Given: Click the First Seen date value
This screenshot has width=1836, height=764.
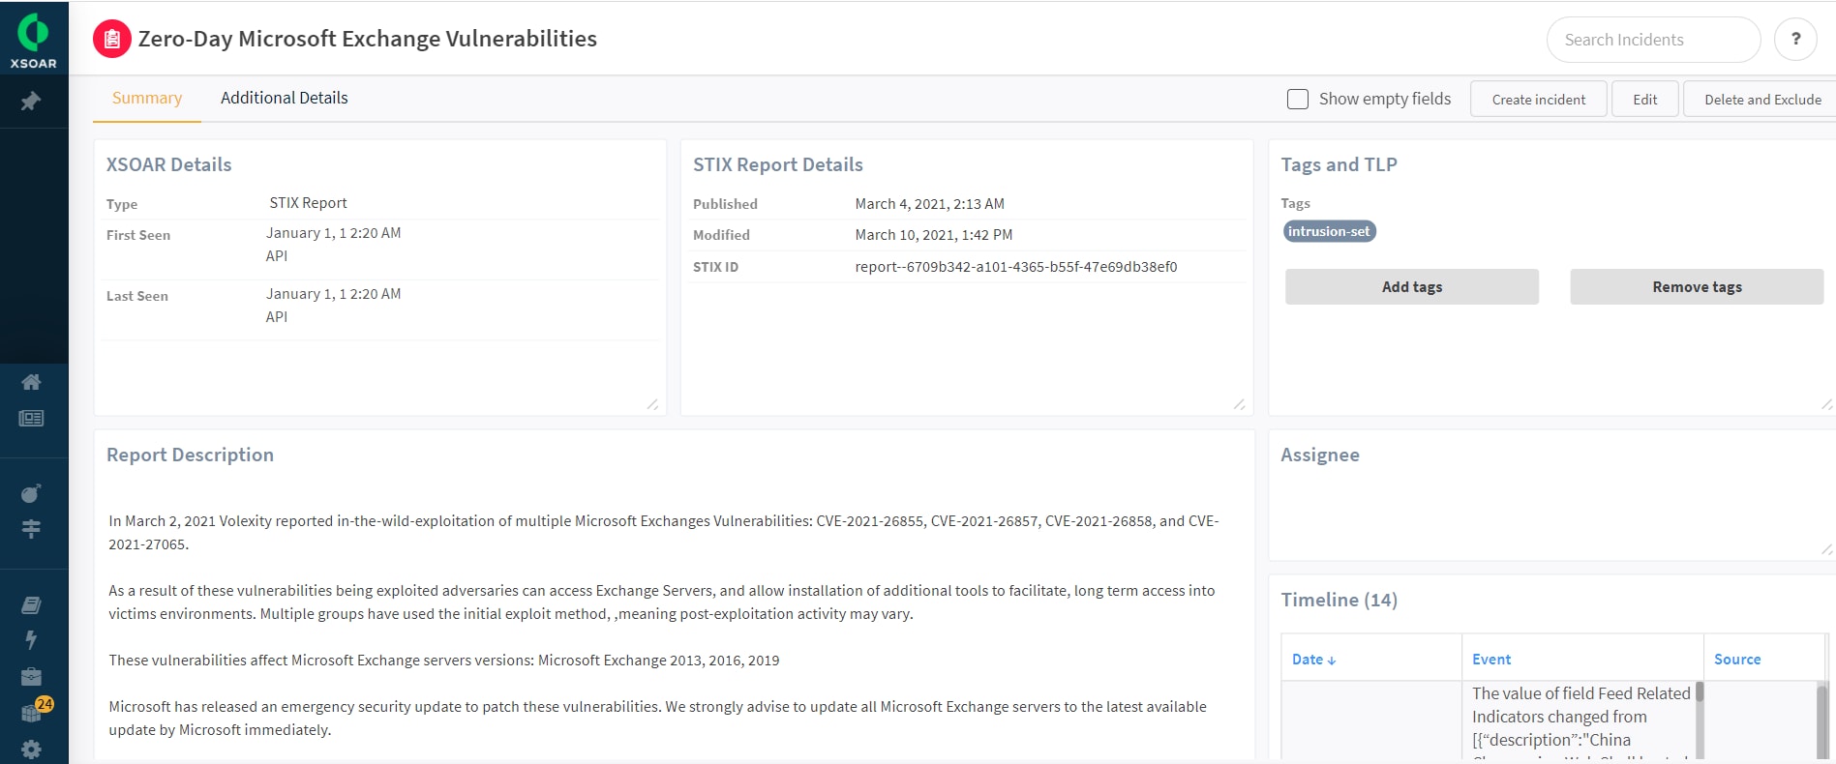Looking at the screenshot, I should tap(334, 233).
